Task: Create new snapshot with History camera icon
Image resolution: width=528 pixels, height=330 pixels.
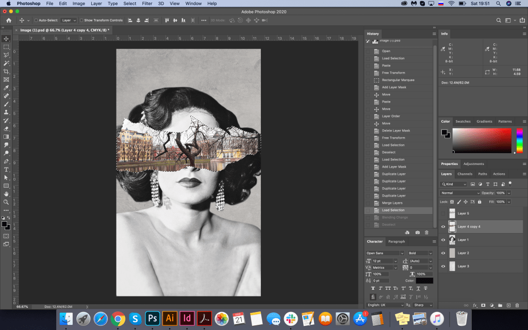Action: (x=417, y=233)
